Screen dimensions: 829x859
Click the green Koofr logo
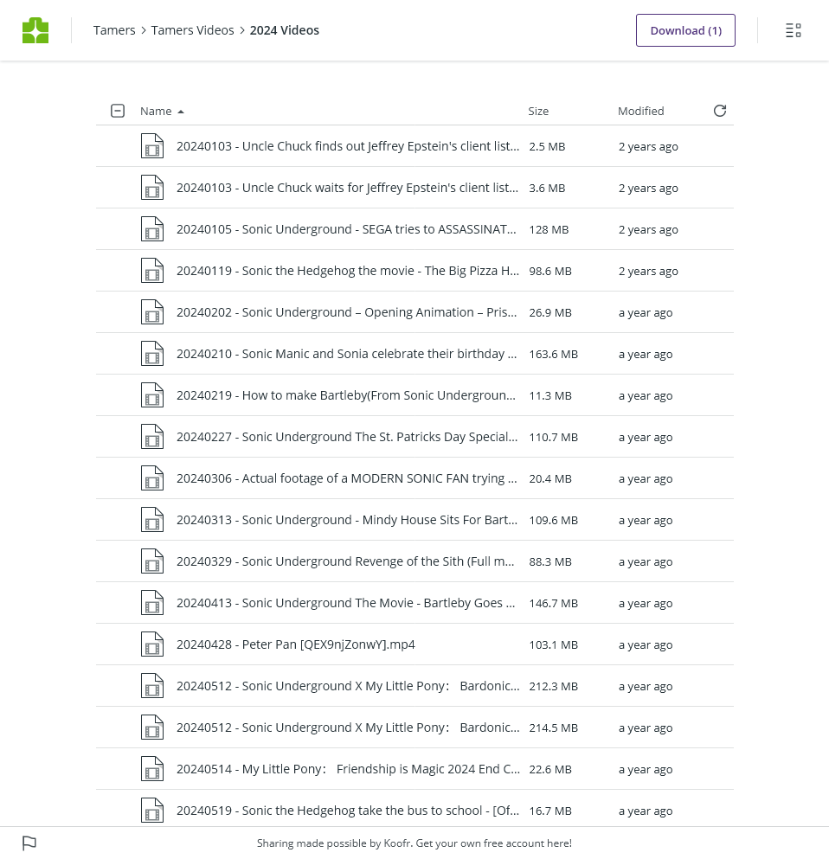(x=35, y=30)
